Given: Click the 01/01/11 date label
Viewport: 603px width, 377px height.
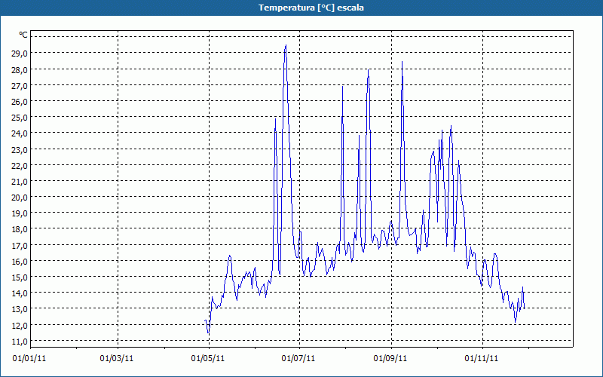Looking at the screenshot, I should [29, 359].
